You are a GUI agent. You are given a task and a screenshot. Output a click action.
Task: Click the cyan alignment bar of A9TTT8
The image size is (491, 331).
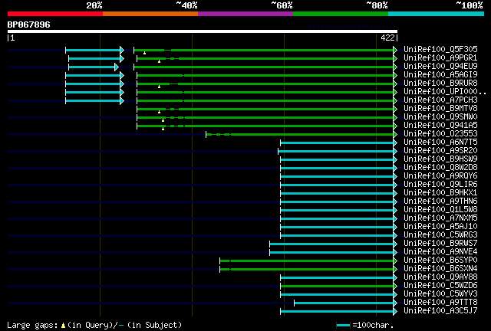[x=345, y=303]
